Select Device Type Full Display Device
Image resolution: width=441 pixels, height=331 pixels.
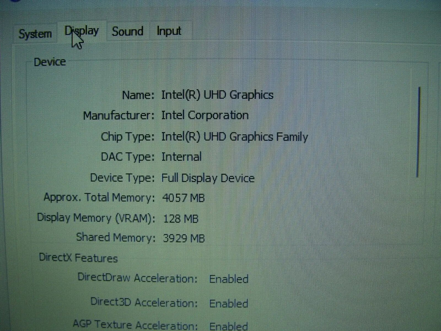coord(208,178)
